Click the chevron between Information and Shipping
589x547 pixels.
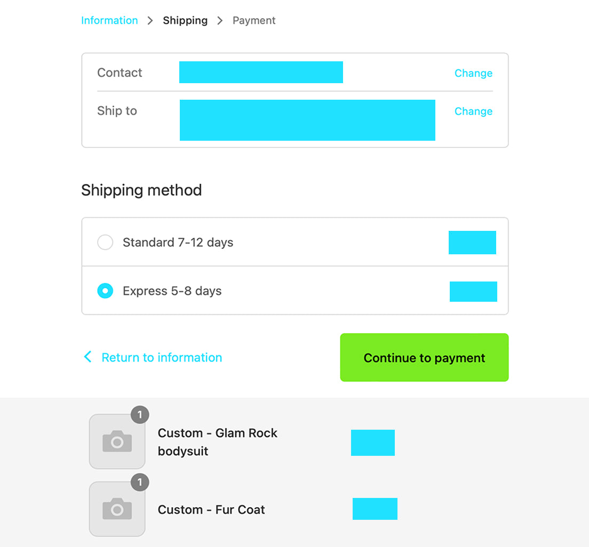150,21
